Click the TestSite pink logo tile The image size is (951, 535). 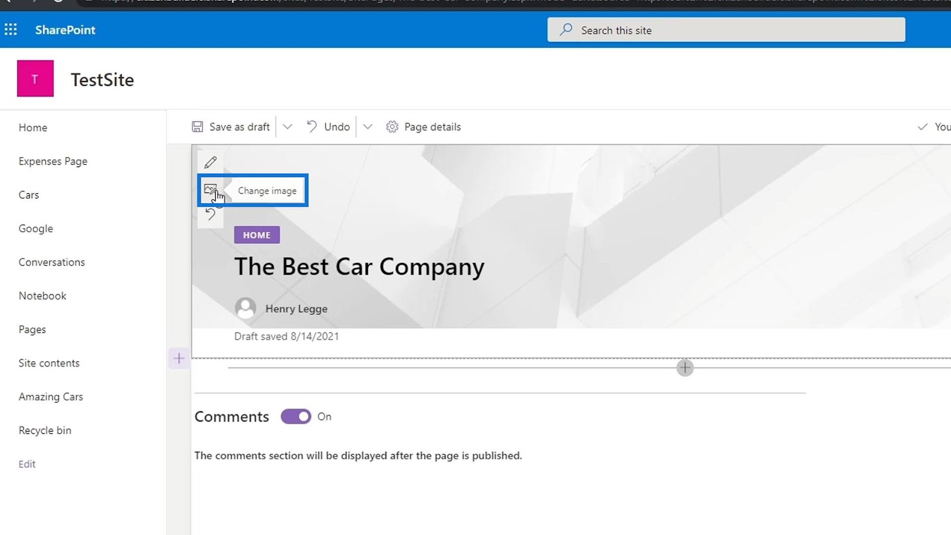[x=35, y=78]
